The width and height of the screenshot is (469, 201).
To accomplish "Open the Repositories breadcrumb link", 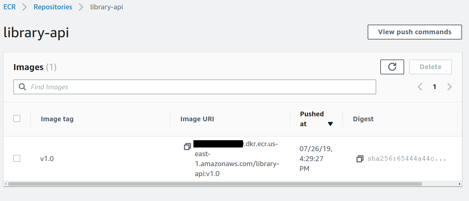I will (x=53, y=7).
